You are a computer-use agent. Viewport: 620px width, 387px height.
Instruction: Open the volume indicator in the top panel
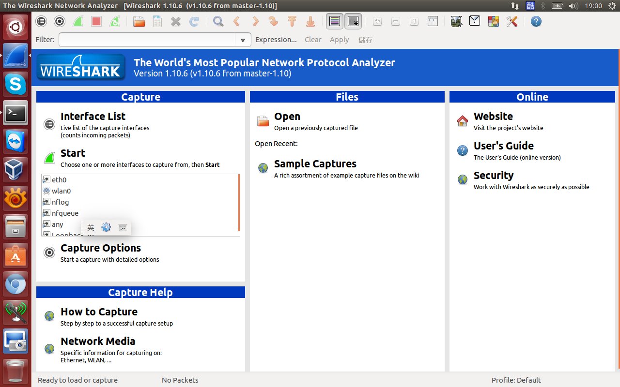click(573, 6)
